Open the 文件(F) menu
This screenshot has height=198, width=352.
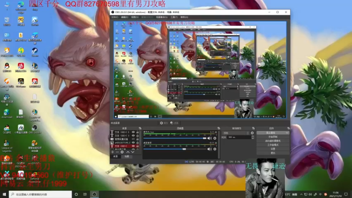115,17
